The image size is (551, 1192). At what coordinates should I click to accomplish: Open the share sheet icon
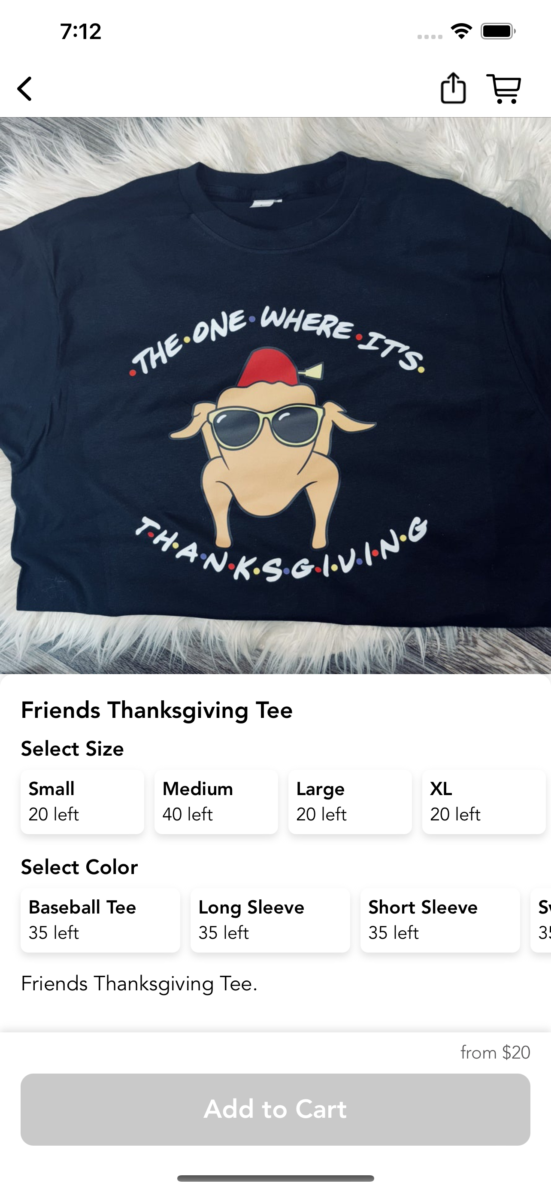[x=453, y=88]
